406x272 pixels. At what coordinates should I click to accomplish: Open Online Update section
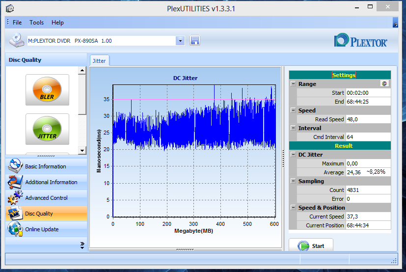[46, 229]
